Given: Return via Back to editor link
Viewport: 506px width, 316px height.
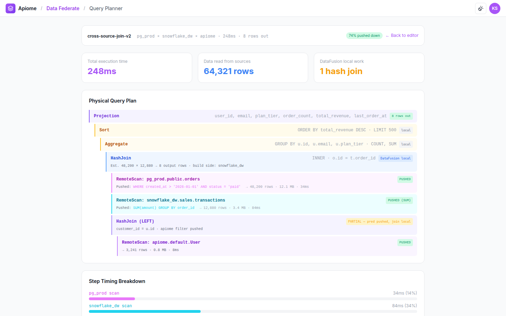Looking at the screenshot, I should click(402, 35).
